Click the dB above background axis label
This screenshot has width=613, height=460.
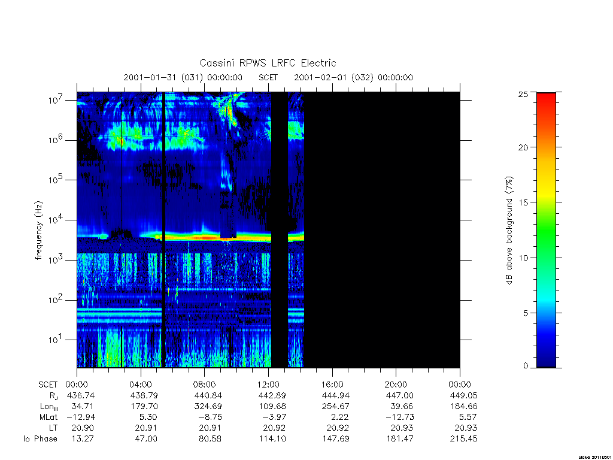pos(509,230)
